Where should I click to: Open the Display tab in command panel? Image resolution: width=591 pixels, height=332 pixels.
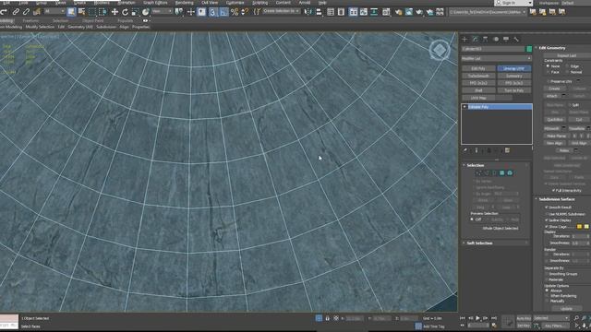tap(506, 39)
